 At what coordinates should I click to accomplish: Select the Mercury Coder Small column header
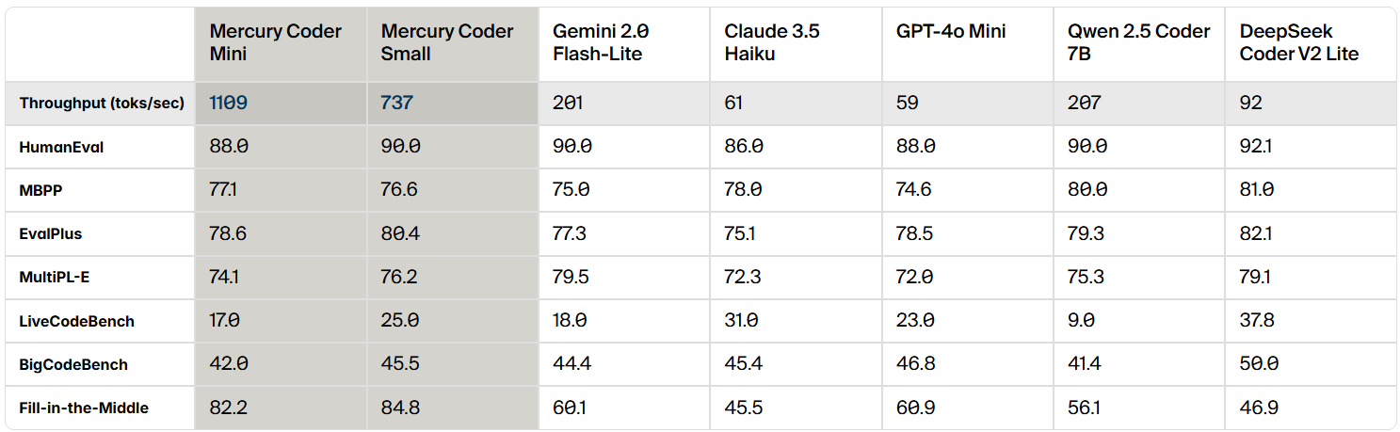coord(447,42)
